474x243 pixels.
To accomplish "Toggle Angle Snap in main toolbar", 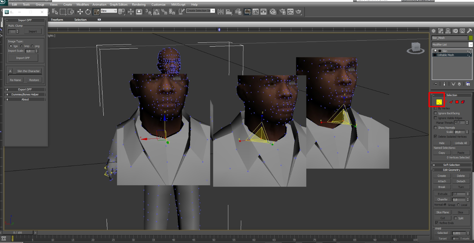I will [x=156, y=12].
